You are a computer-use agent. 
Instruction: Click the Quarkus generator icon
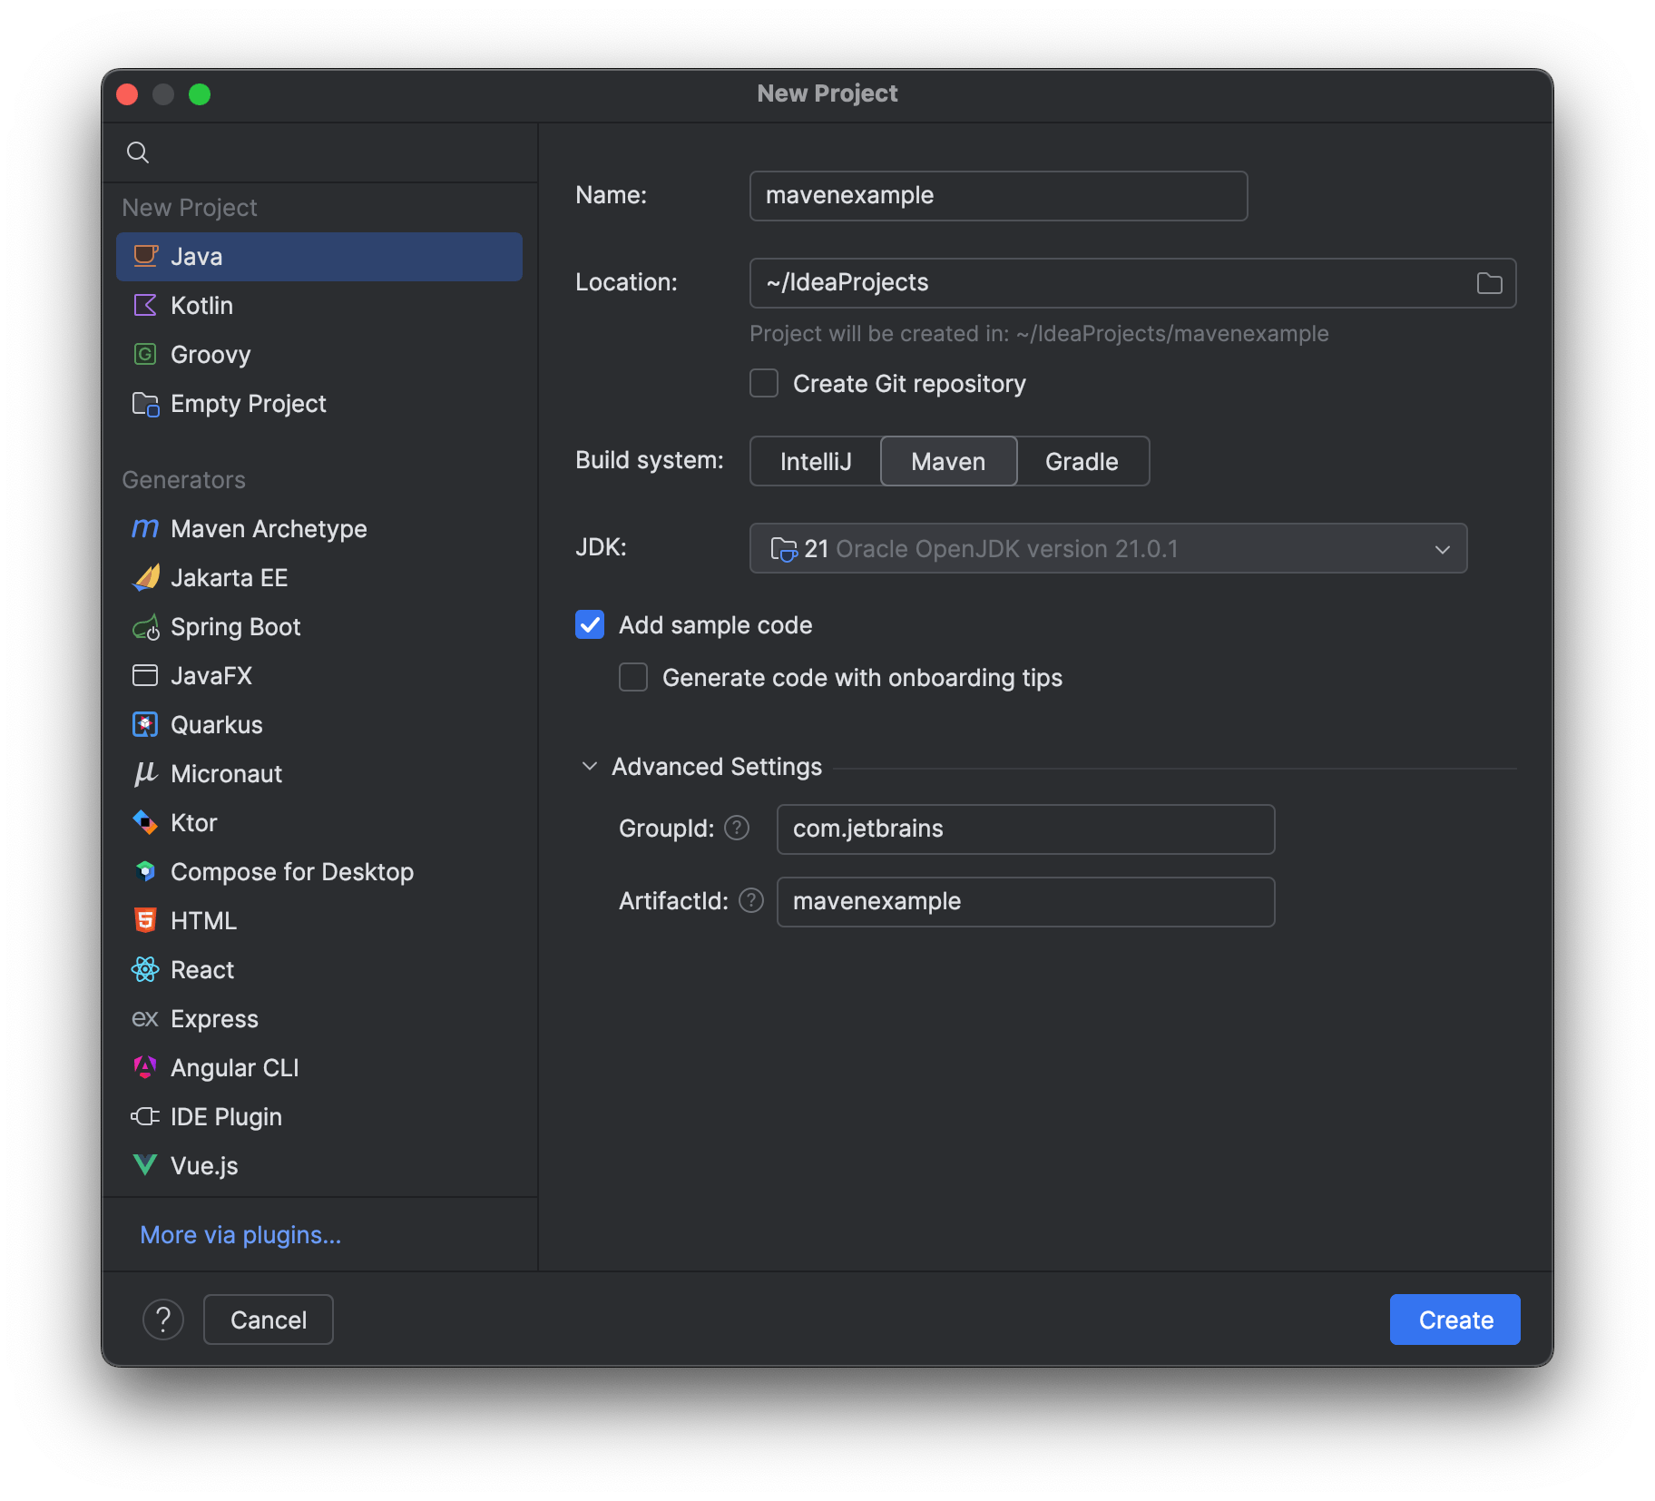tap(145, 724)
